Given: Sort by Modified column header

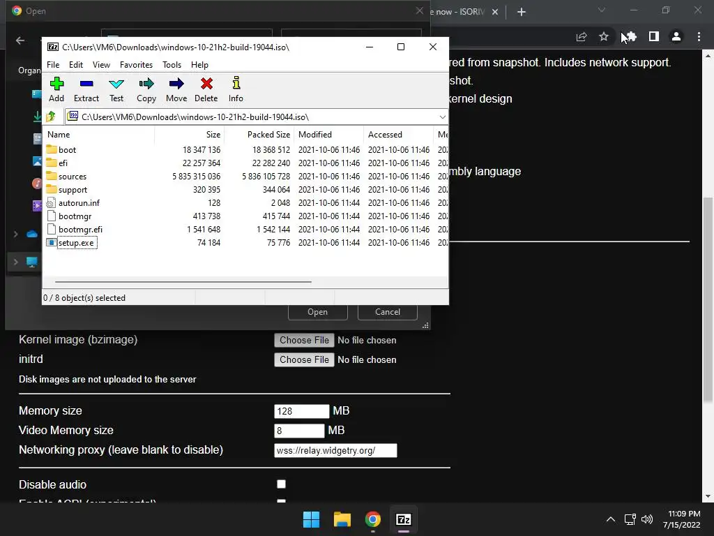Looking at the screenshot, I should click(x=329, y=135).
